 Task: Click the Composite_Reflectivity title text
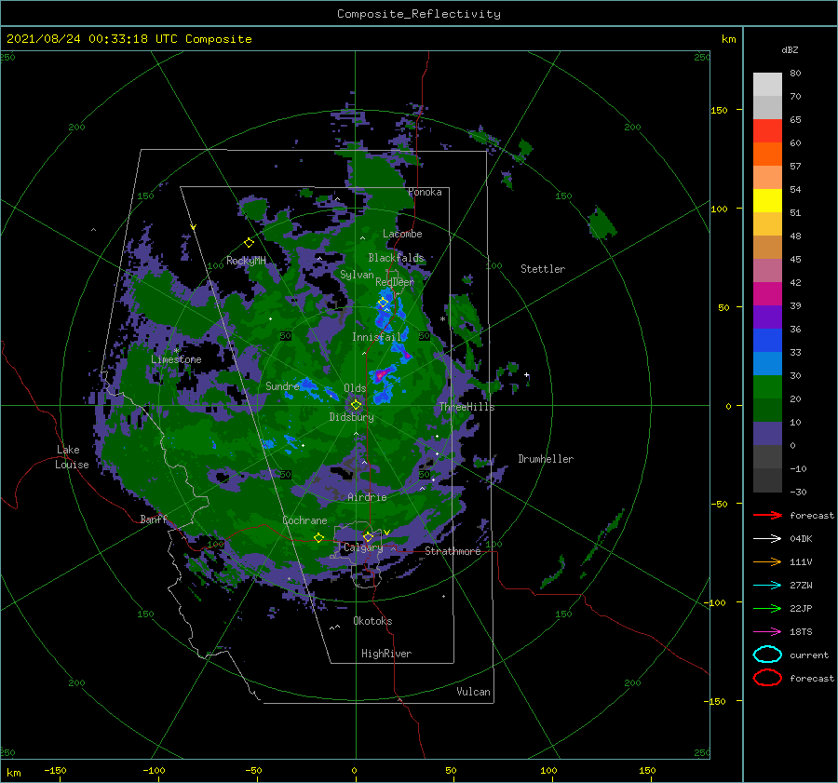point(419,14)
